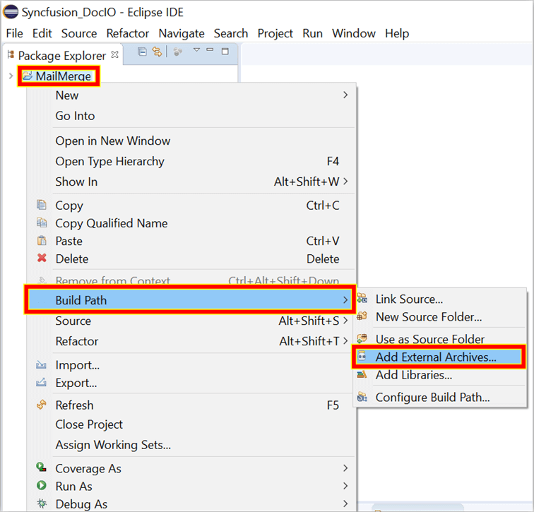The width and height of the screenshot is (534, 512).
Task: Click the Configure Build Path icon
Action: coord(362,397)
